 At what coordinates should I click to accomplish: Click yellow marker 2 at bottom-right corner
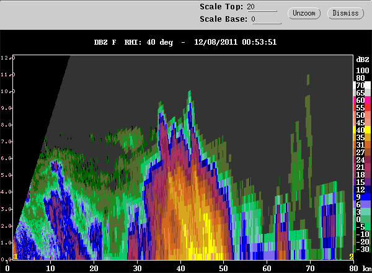(x=351, y=256)
